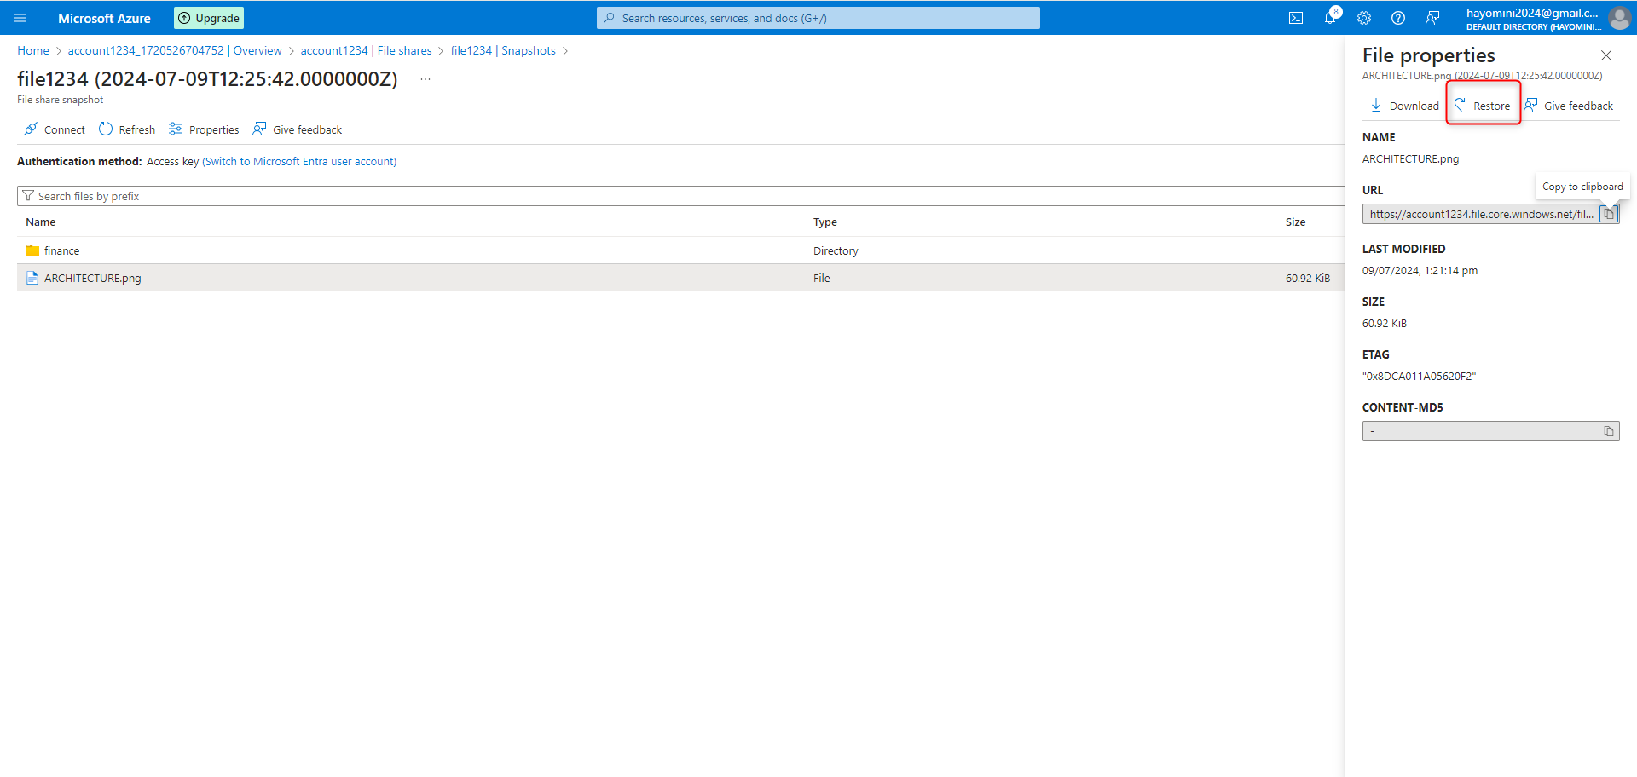Click the Microsoft Azure logo text
The height and width of the screenshot is (777, 1637).
click(x=104, y=18)
